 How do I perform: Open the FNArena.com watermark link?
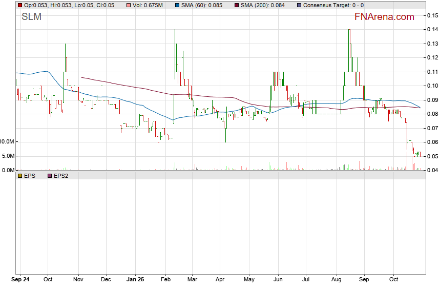384,17
